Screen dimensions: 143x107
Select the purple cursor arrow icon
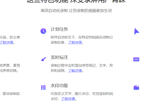pyautogui.click(x=137, y=31)
